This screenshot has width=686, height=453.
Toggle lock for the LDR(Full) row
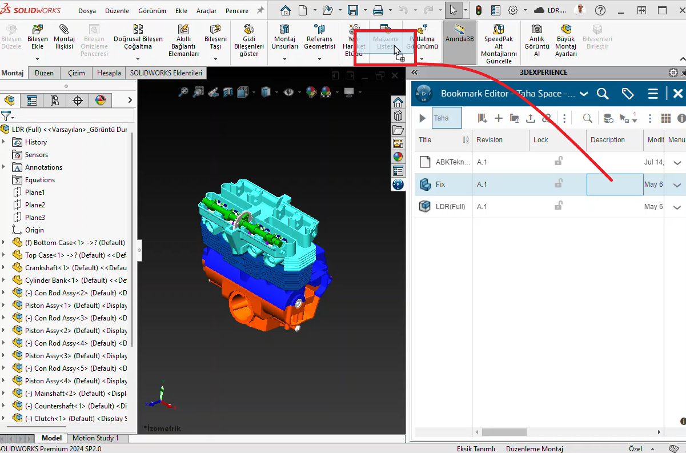point(558,206)
